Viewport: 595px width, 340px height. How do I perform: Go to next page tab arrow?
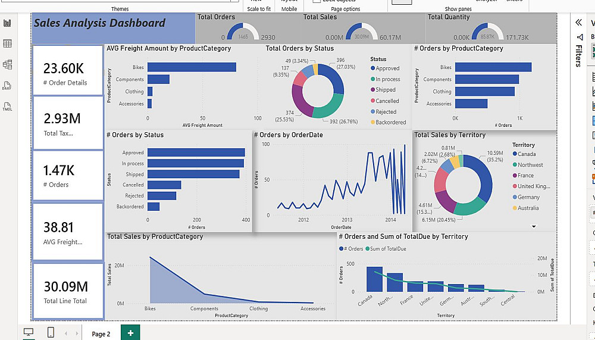coord(77,333)
